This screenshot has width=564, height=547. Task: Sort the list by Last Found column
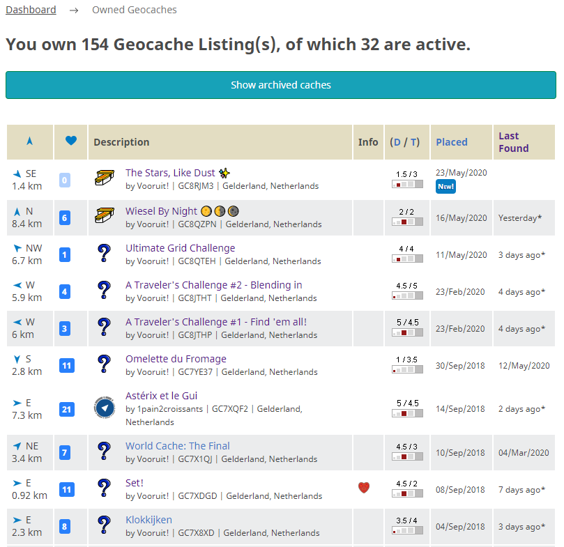[x=513, y=142]
